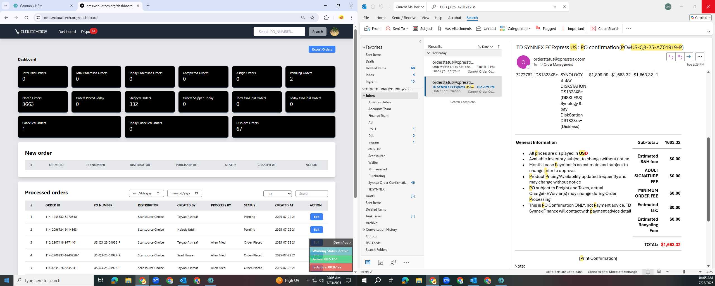Open Outlook Calendar view icon
The height and width of the screenshot is (286, 715).
click(380, 262)
